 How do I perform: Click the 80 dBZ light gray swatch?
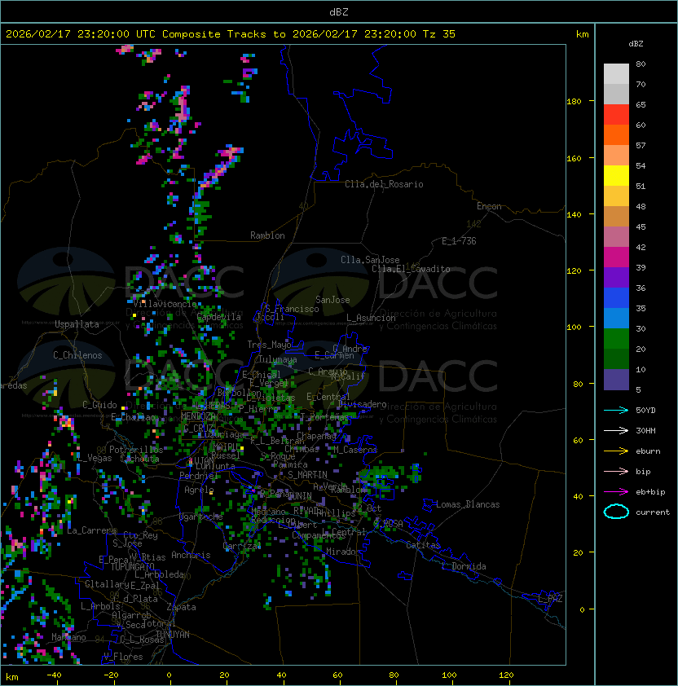pyautogui.click(x=616, y=74)
